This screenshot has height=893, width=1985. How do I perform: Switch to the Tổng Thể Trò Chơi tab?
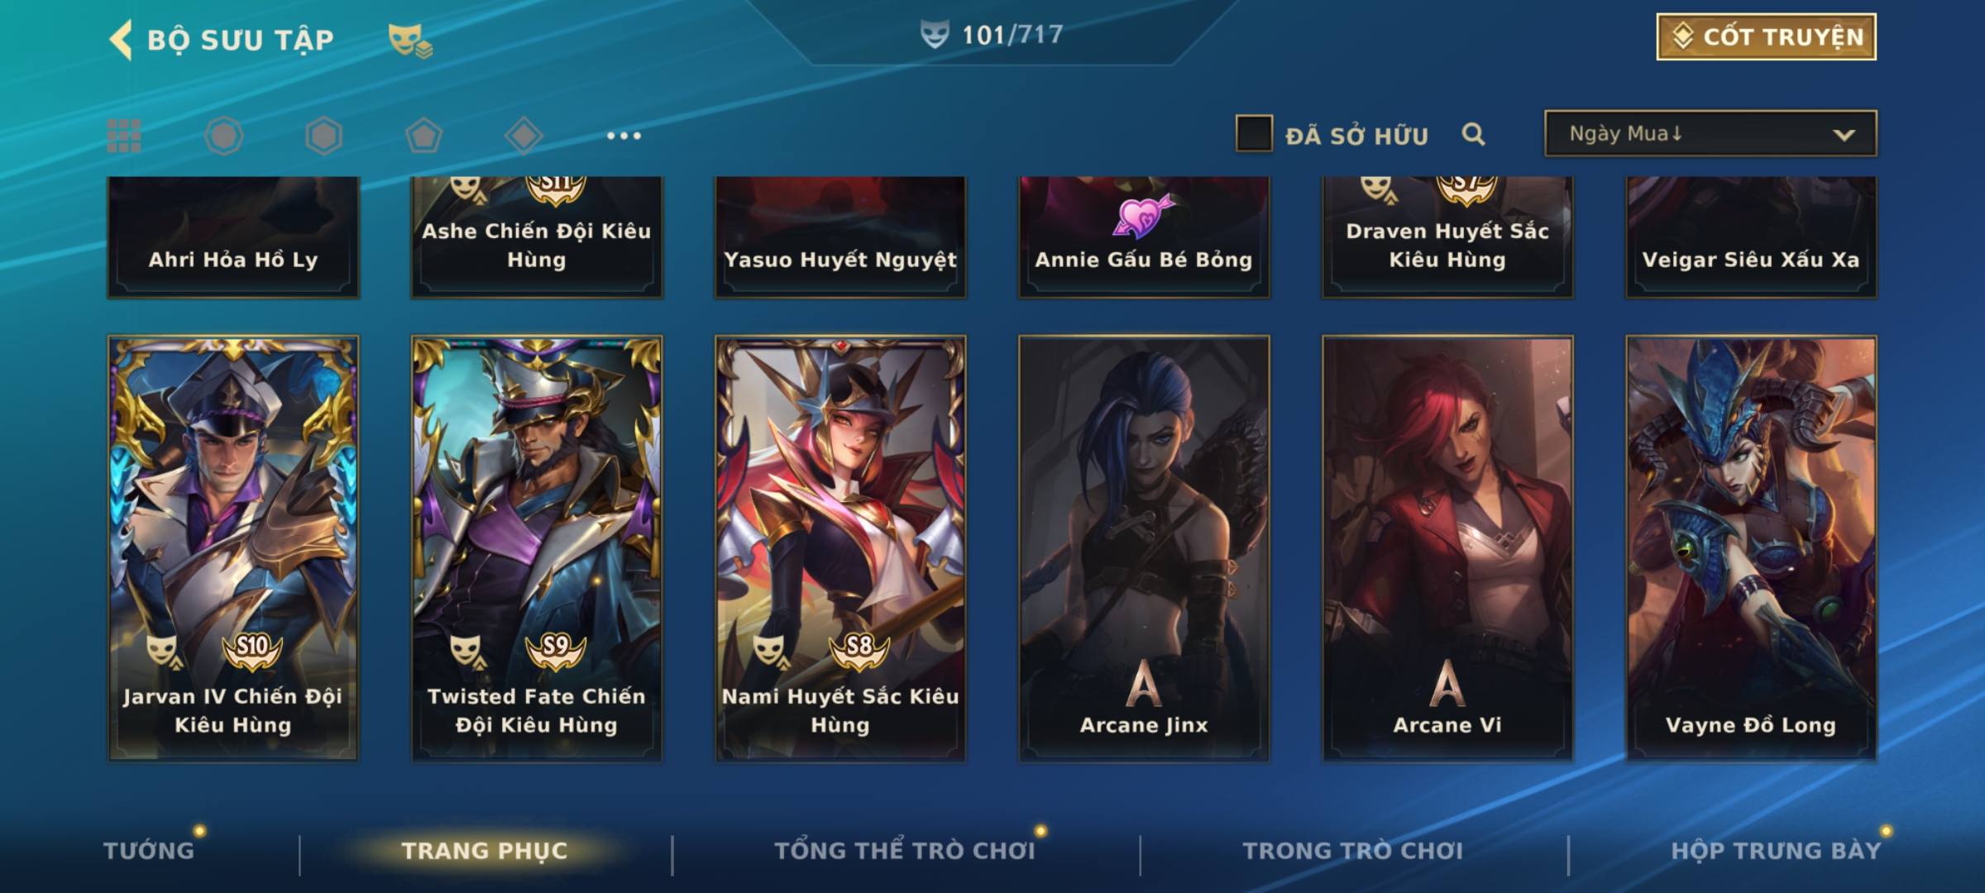(x=905, y=851)
